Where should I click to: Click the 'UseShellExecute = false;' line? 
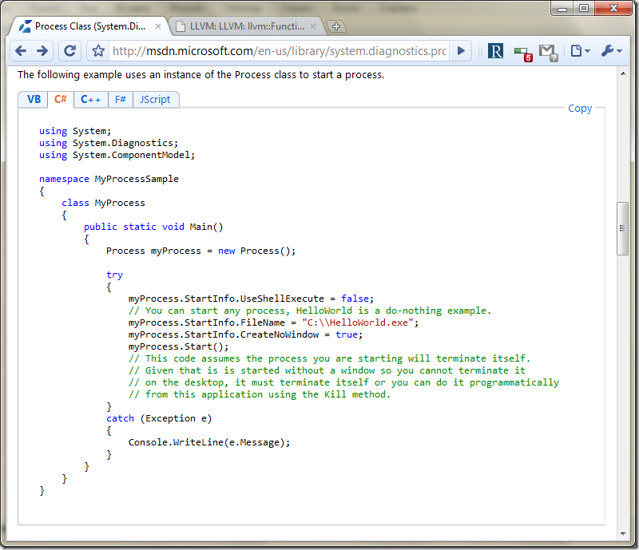(x=251, y=299)
